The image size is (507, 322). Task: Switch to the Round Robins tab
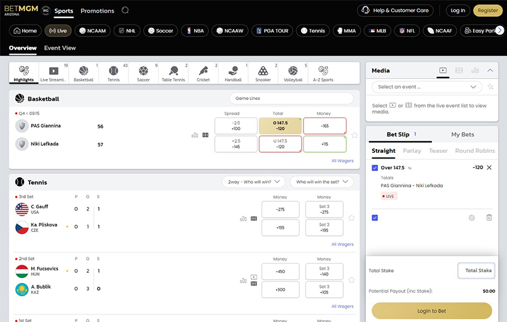pyautogui.click(x=475, y=151)
